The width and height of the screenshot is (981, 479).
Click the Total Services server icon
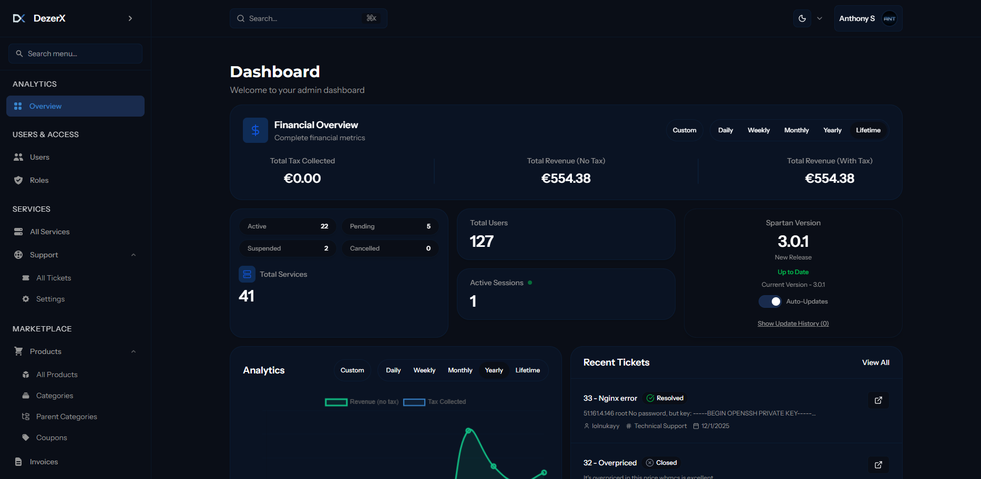point(247,274)
